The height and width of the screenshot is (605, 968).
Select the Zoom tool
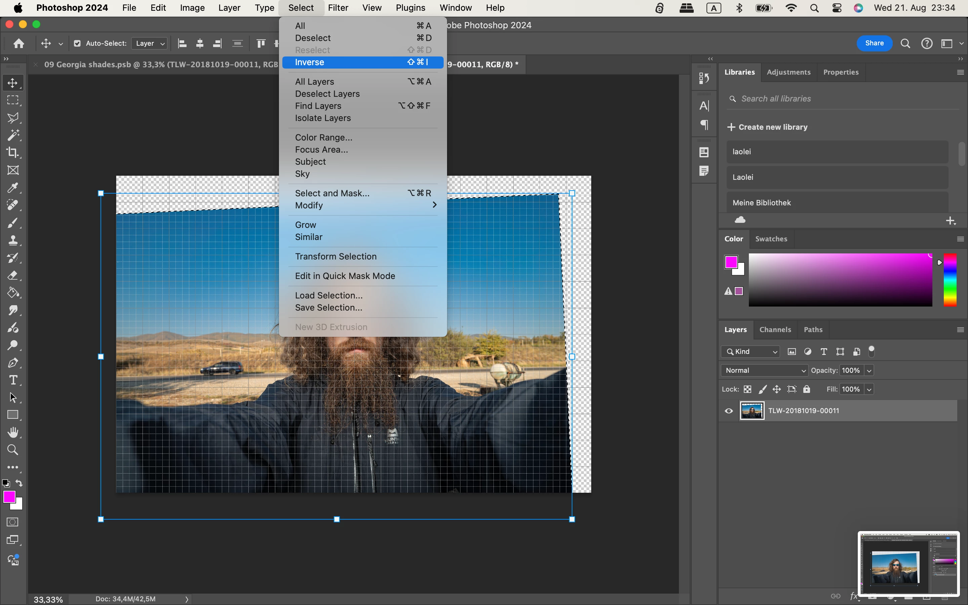coord(13,450)
